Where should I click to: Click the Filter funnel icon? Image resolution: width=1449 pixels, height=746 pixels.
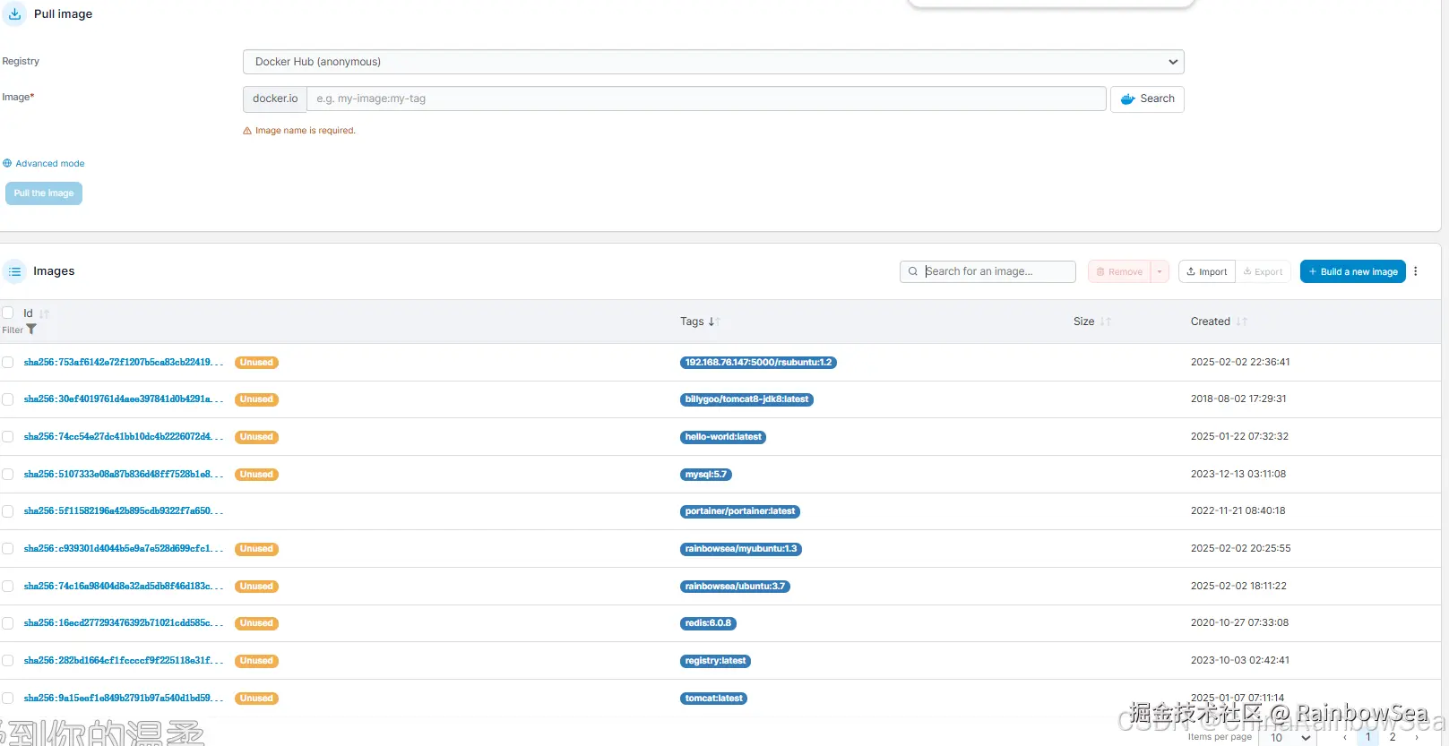pos(31,330)
